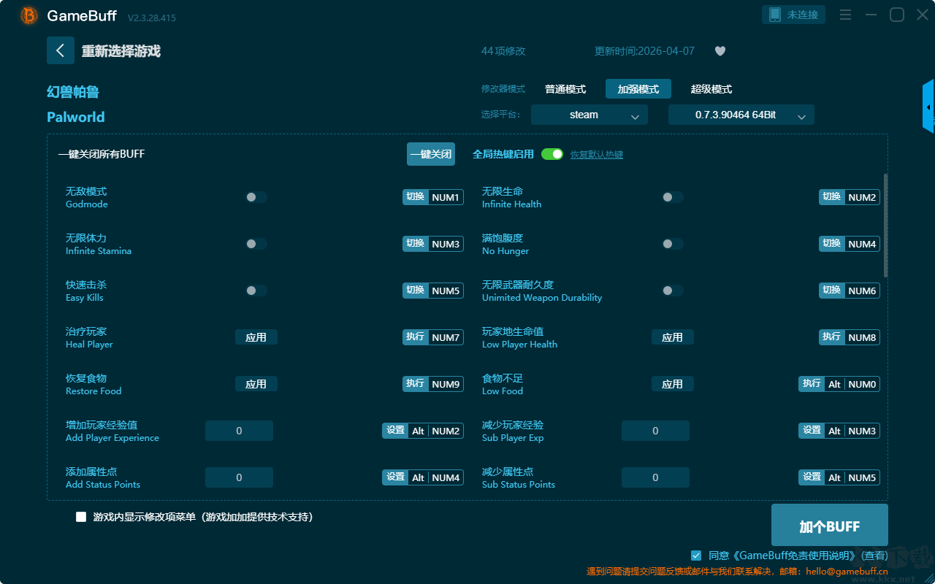The image size is (935, 584).
Task: Select the 普通模式 tab
Action: (565, 89)
